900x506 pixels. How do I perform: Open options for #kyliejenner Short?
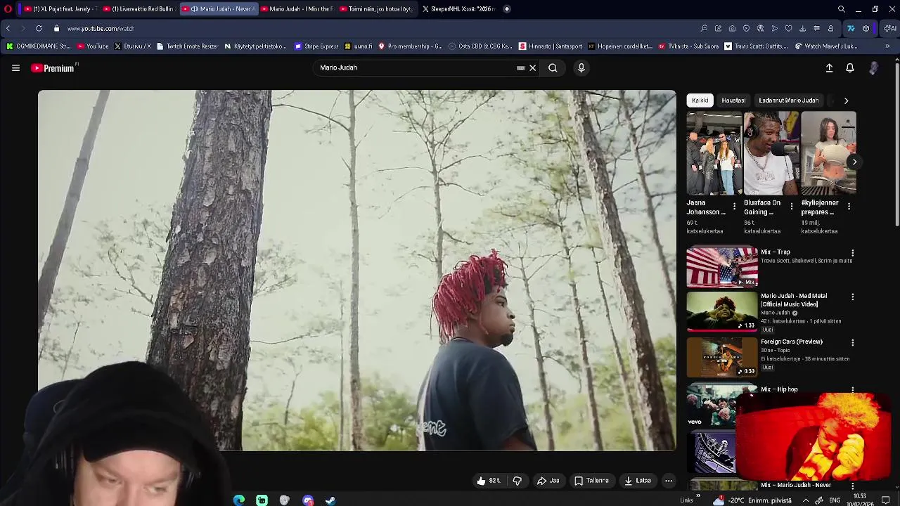pos(849,207)
